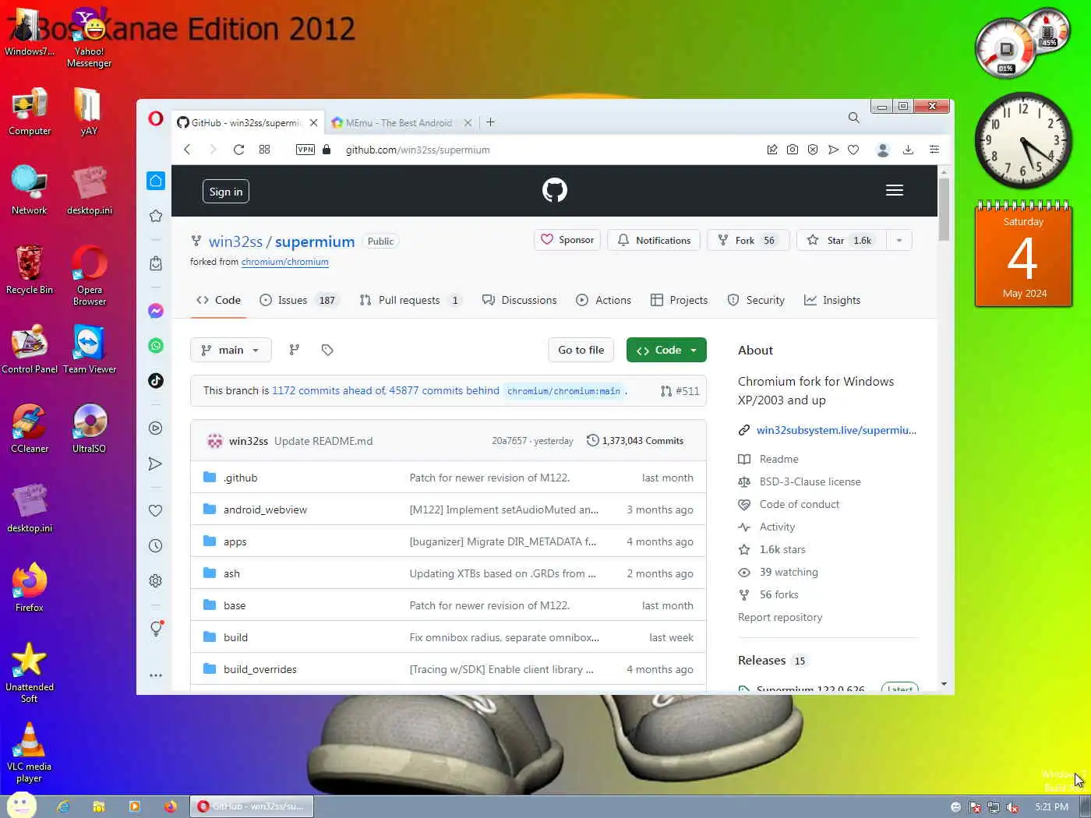Toggle the VPN badge in address bar
This screenshot has height=818, width=1091.
305,150
